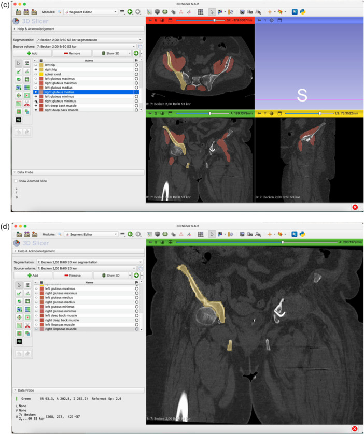This screenshot has width=364, height=434.
Task: Click the upper Add segment button
Action: click(x=32, y=53)
